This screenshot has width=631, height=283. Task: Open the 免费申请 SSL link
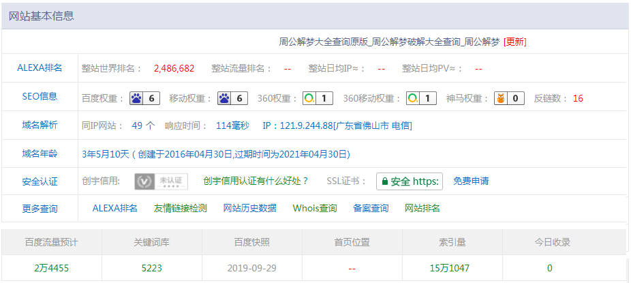[x=471, y=181]
